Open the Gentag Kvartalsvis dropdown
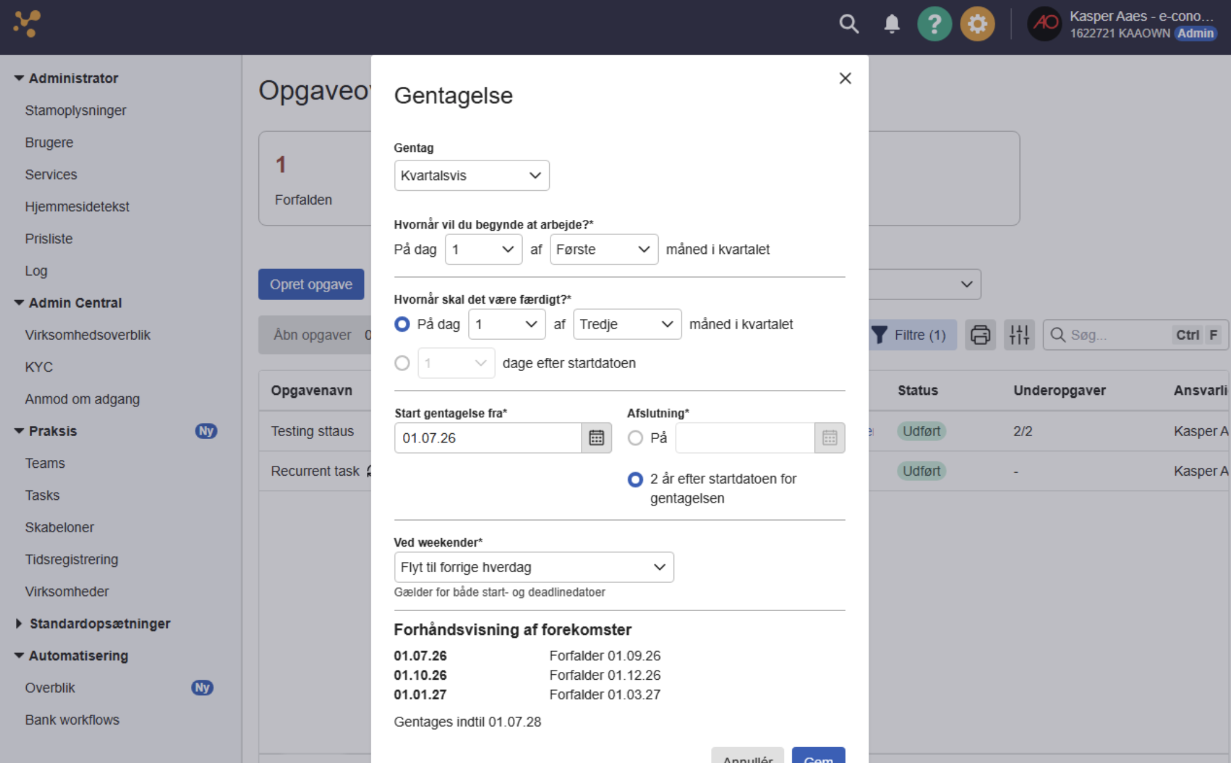Viewport: 1231px width, 763px height. tap(471, 176)
